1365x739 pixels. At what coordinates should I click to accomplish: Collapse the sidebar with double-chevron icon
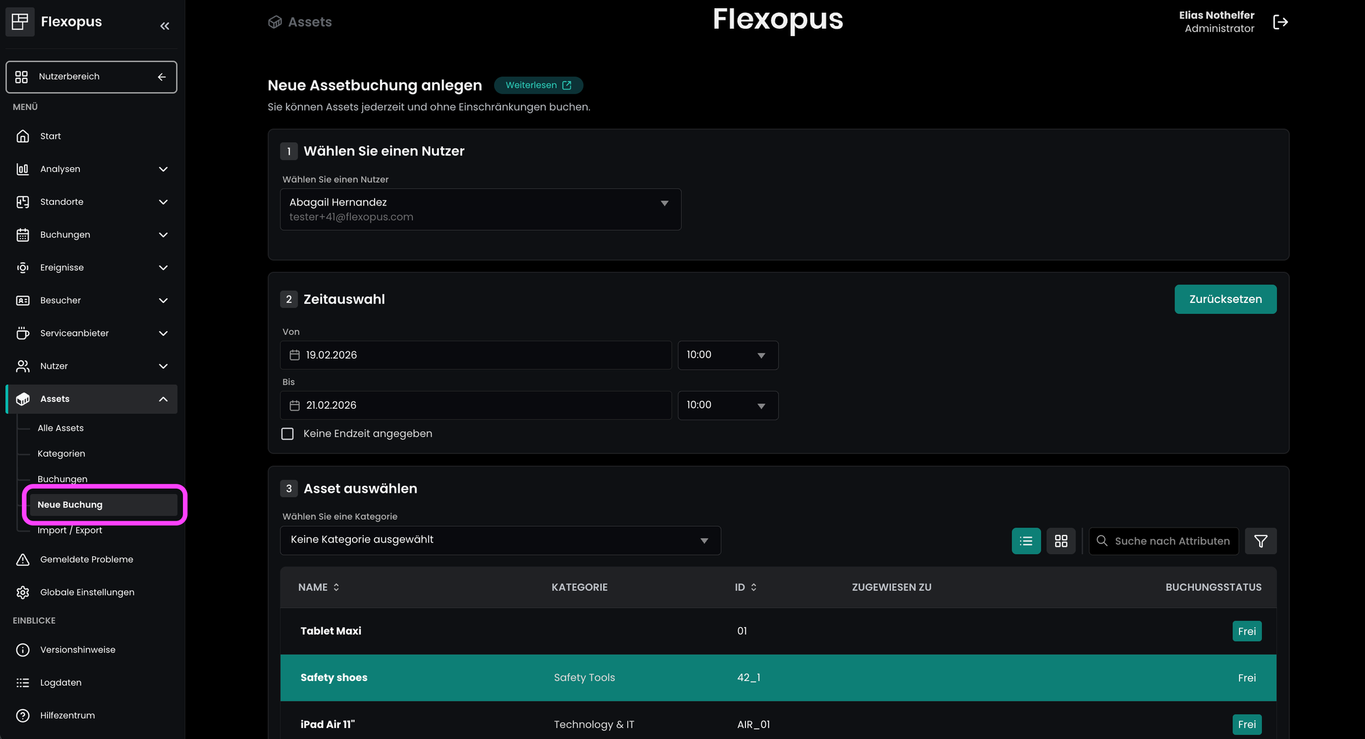click(x=164, y=26)
